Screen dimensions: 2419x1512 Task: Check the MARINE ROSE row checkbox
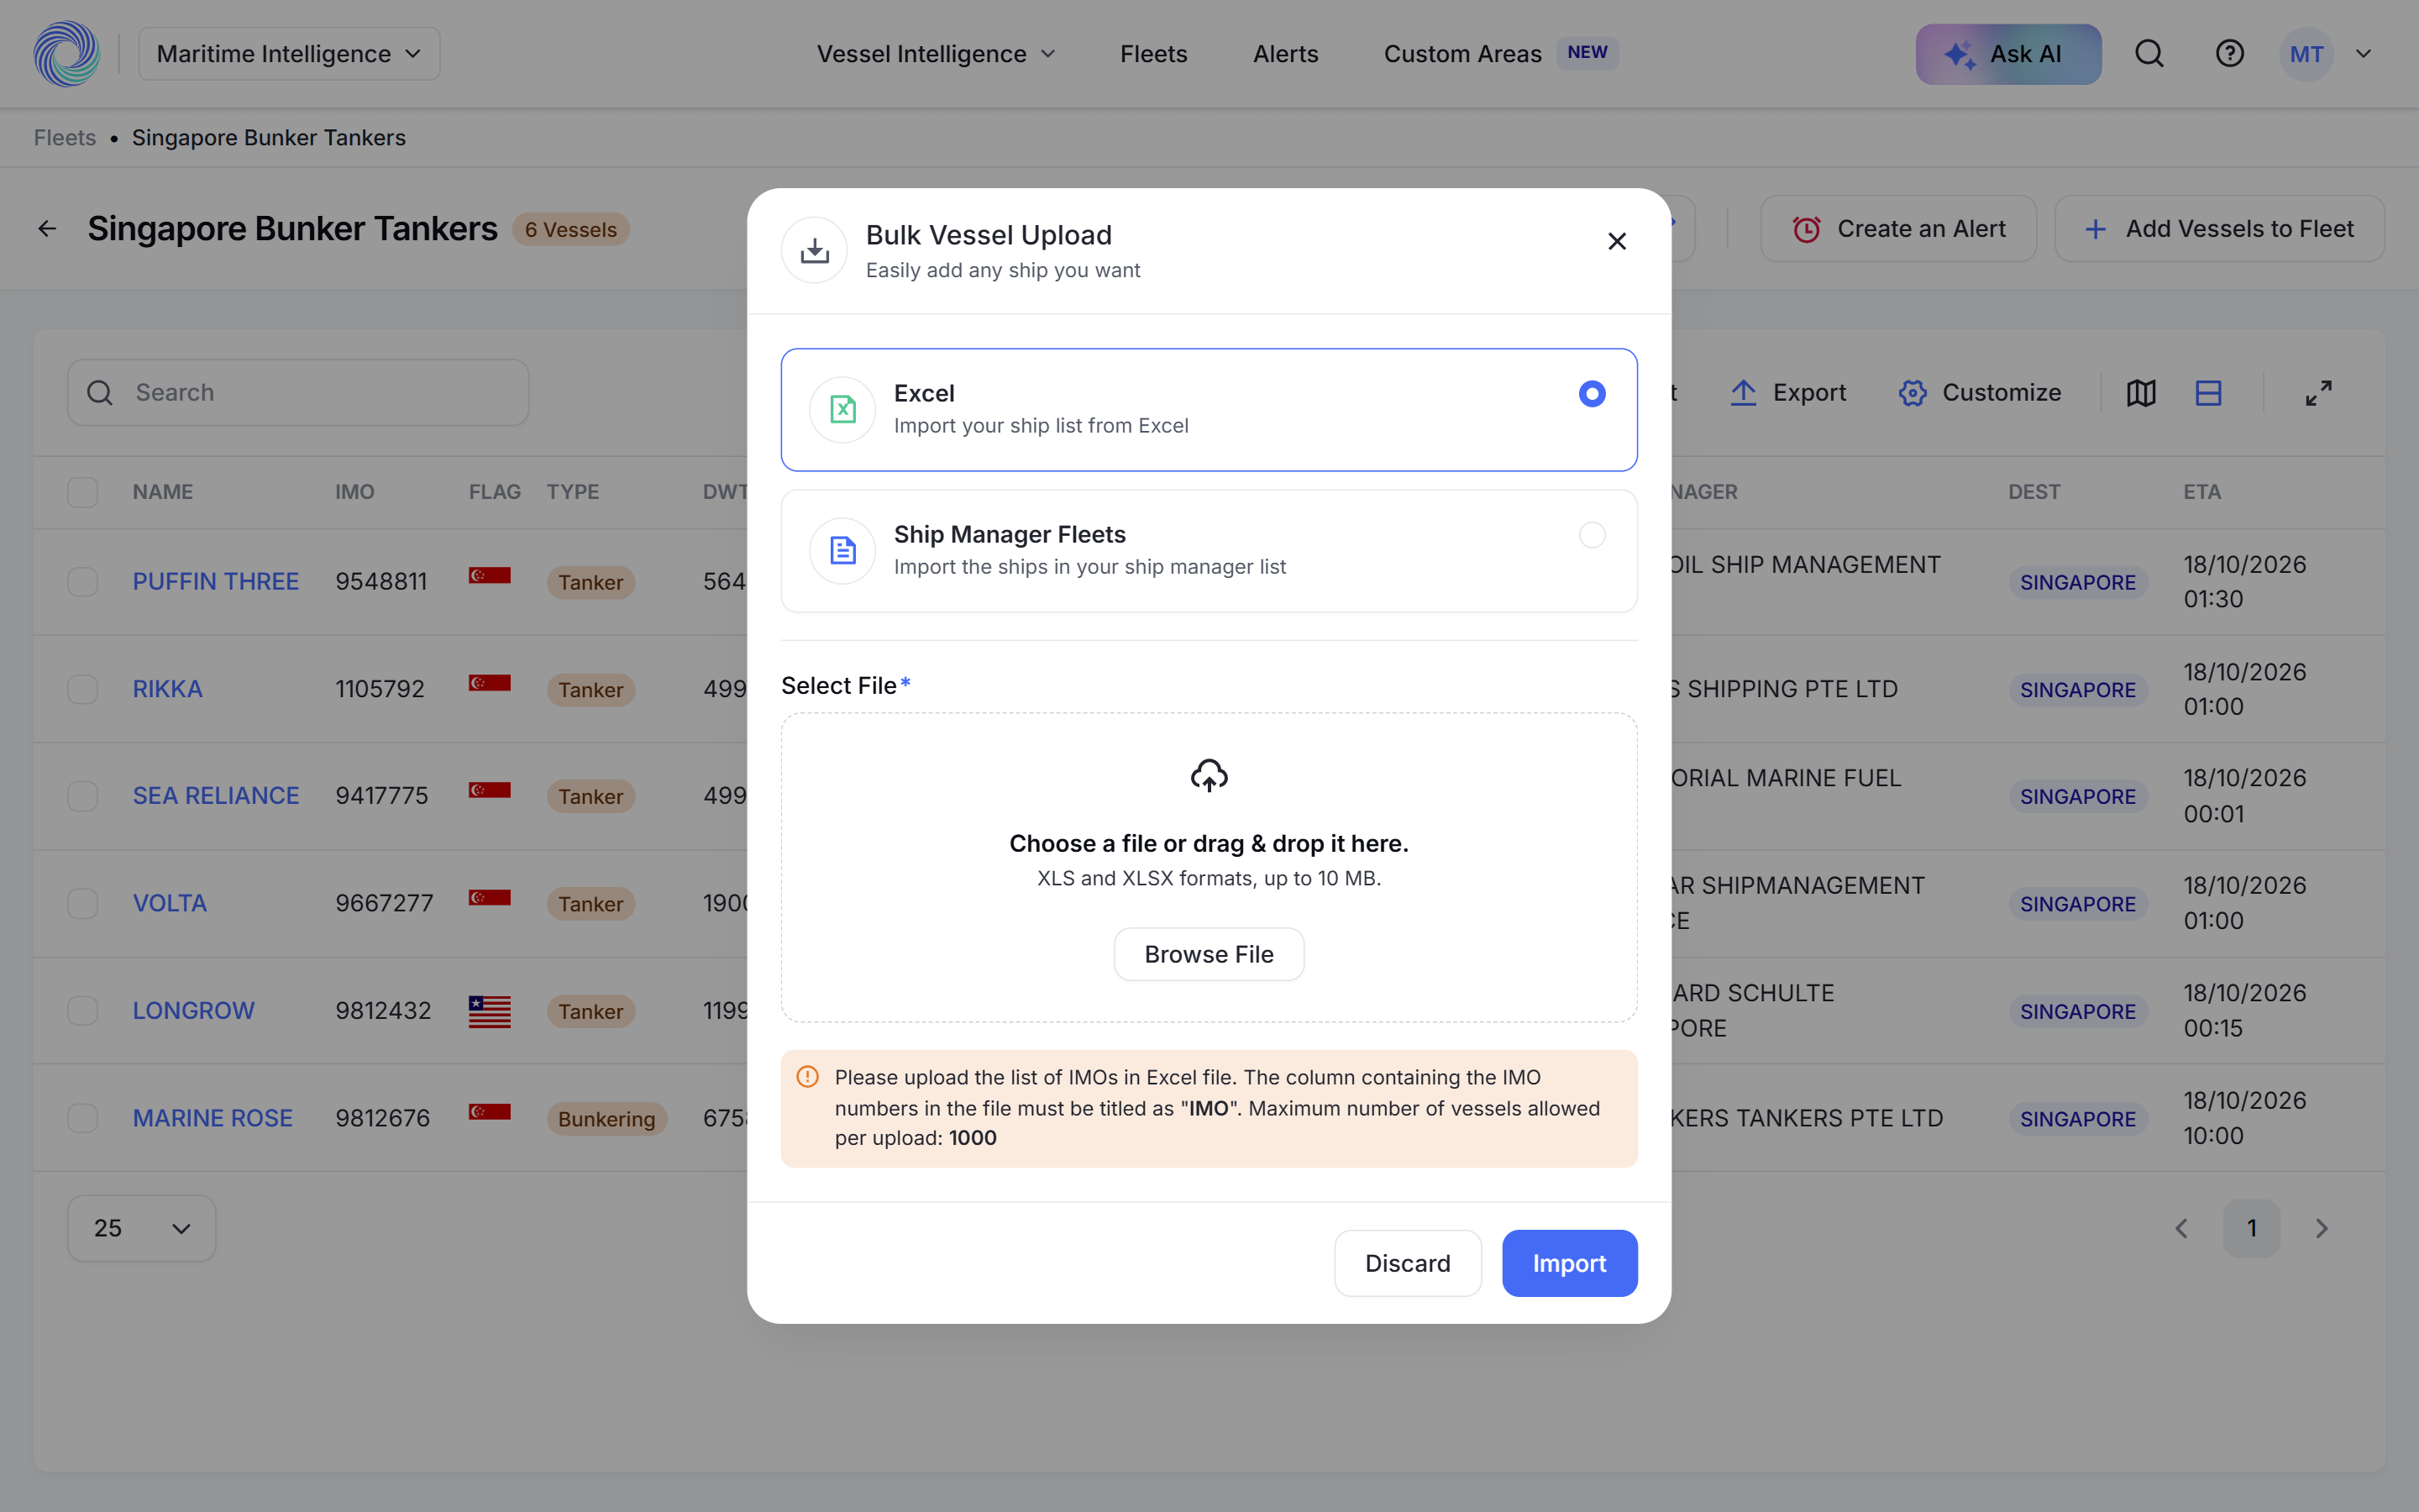coord(82,1118)
